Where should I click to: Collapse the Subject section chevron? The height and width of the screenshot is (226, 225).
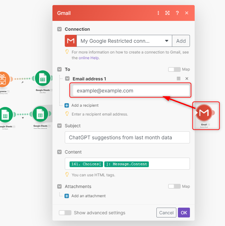tap(59, 126)
